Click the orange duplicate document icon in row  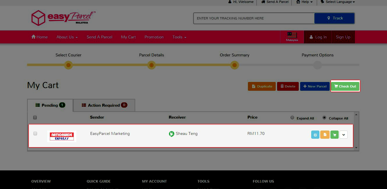pos(325,135)
